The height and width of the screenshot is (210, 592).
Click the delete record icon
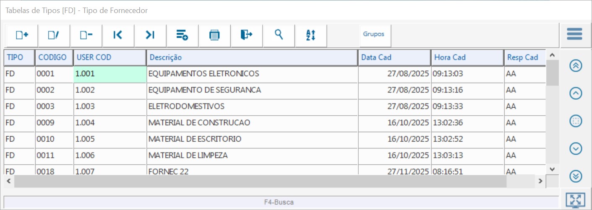coord(86,35)
